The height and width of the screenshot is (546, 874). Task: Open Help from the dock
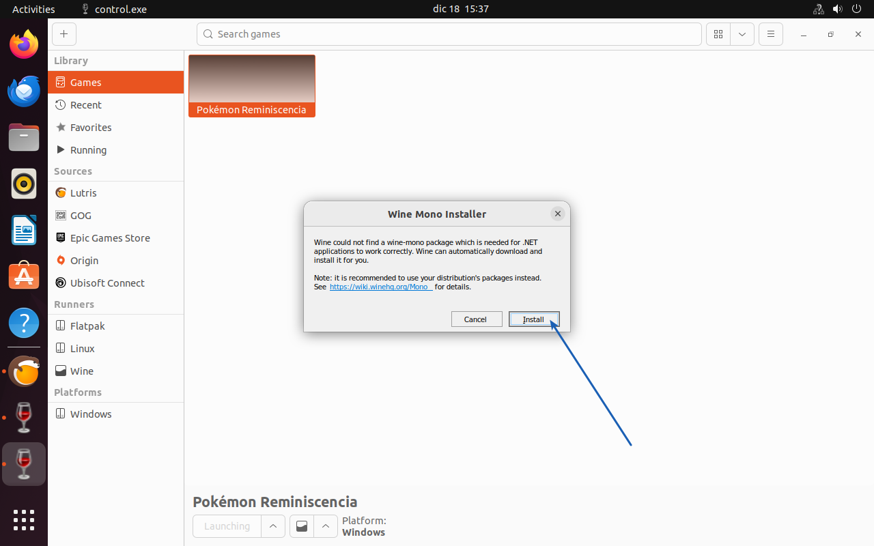click(24, 324)
